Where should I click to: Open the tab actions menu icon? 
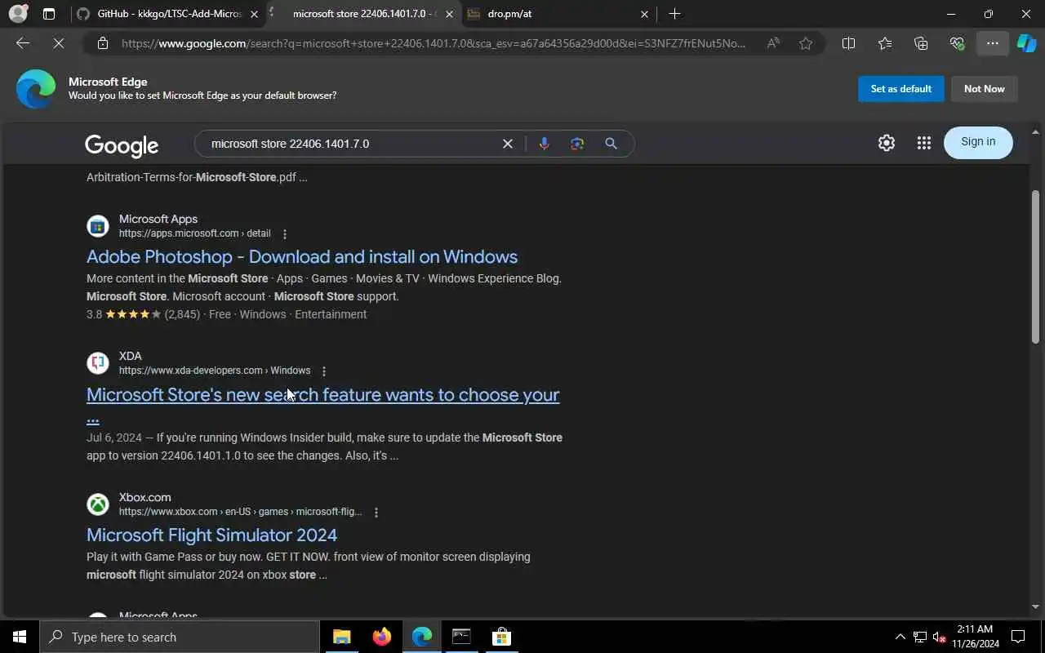point(49,14)
